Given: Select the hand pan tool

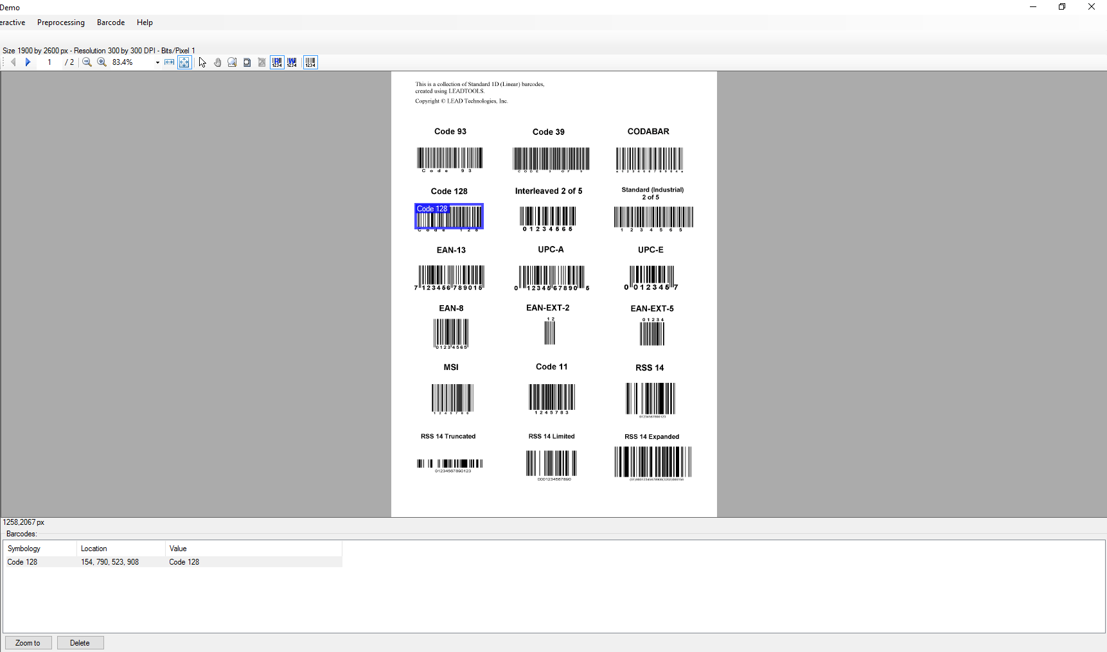Looking at the screenshot, I should [x=217, y=62].
